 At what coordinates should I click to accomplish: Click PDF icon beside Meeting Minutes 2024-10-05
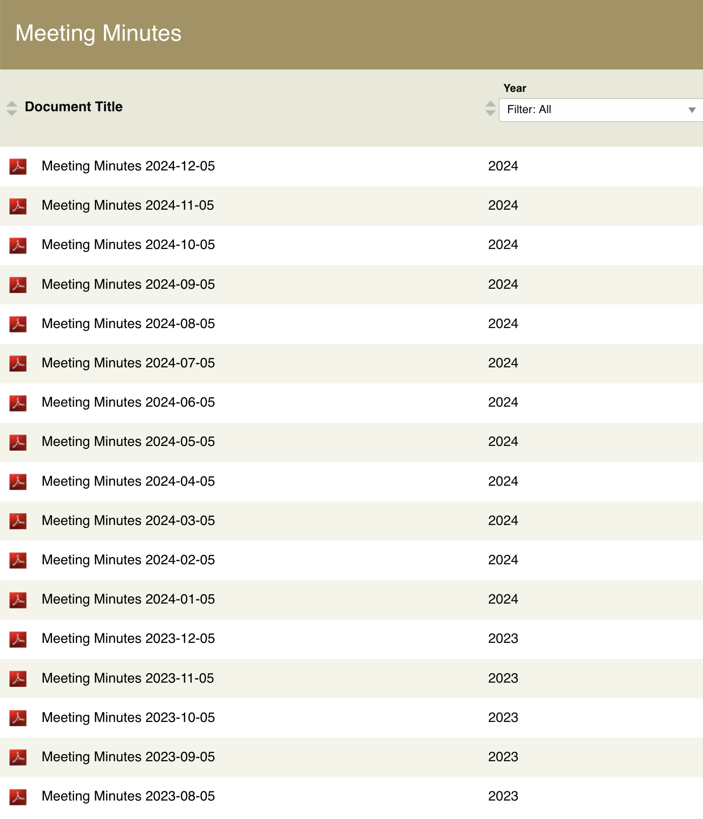click(x=18, y=245)
